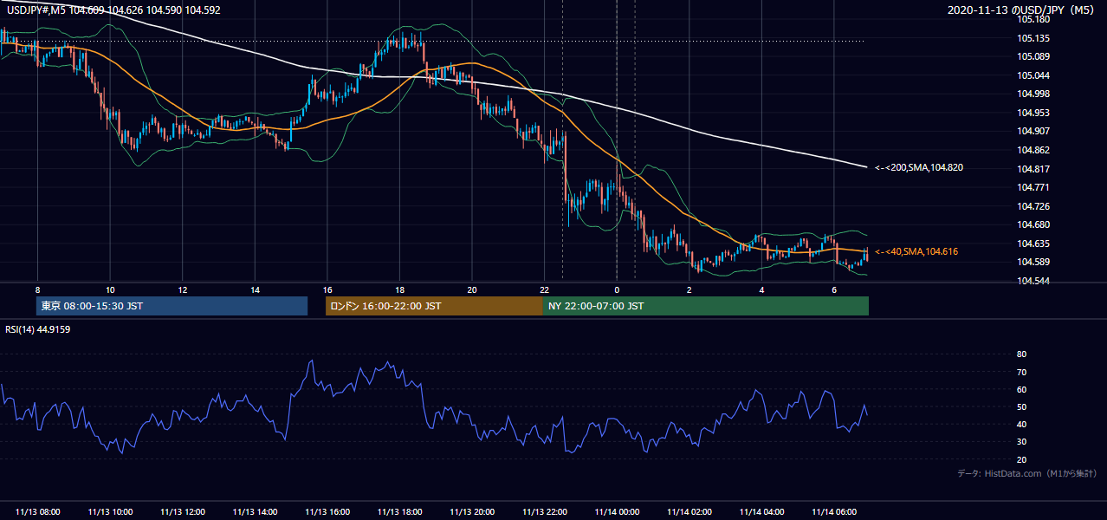Click the bottom time label 11/13 10:00
The height and width of the screenshot is (520, 1107).
coord(110,512)
